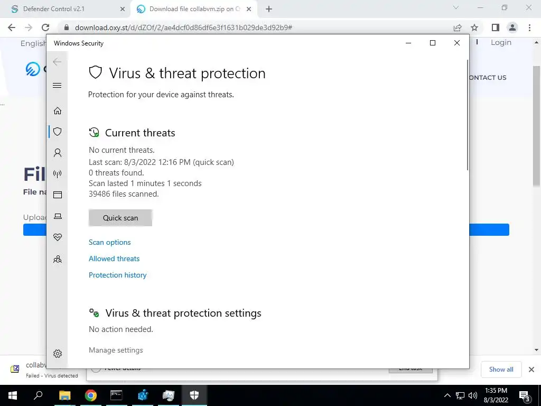Click the blue gear app taskbar icon
The height and width of the screenshot is (406, 541).
coord(143,395)
